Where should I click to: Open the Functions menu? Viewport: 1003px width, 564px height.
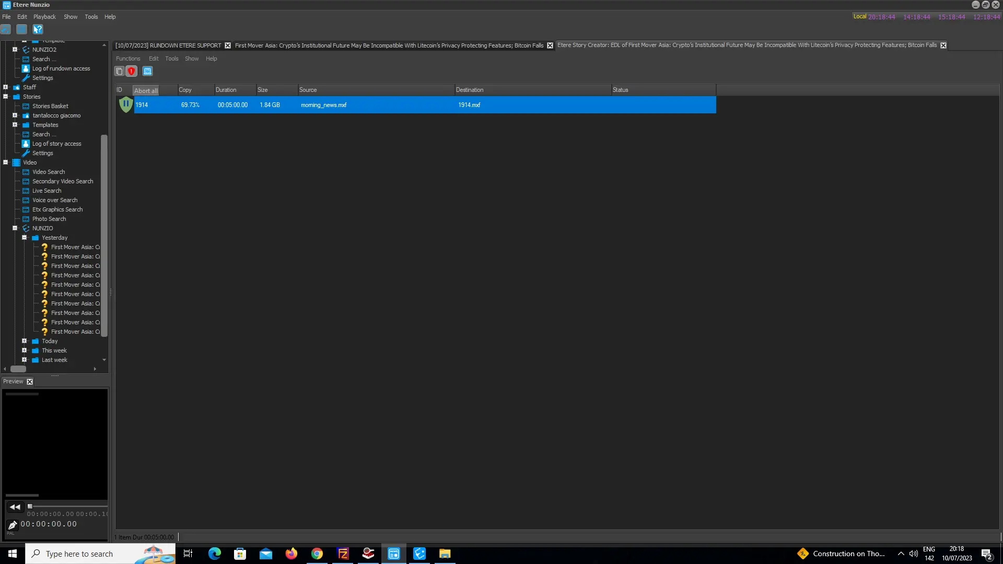(128, 58)
